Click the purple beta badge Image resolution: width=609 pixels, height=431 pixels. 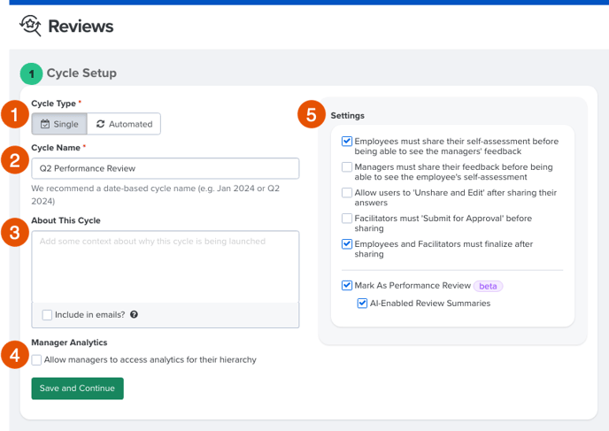488,286
